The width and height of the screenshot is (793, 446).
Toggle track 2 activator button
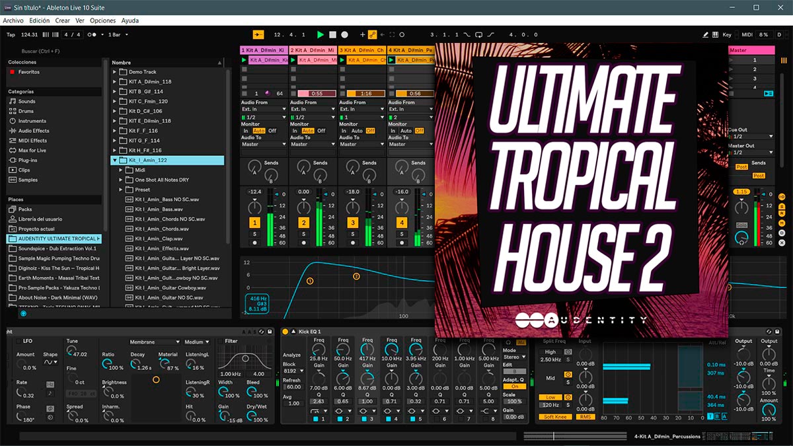303,223
